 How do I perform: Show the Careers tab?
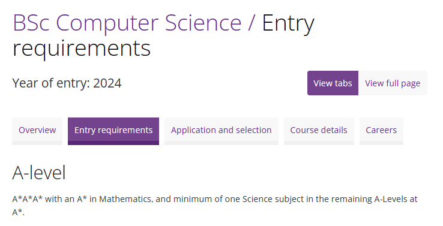coord(381,131)
